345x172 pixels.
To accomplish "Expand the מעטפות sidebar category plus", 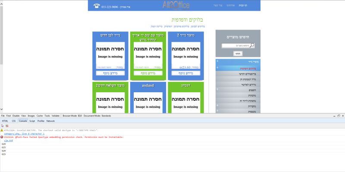I will [x=217, y=110].
